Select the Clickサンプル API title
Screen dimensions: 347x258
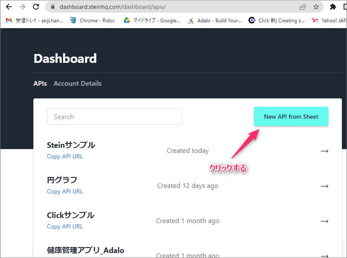point(71,215)
